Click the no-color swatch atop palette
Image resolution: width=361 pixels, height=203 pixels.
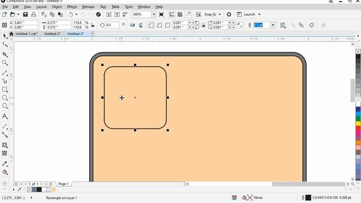point(358,51)
